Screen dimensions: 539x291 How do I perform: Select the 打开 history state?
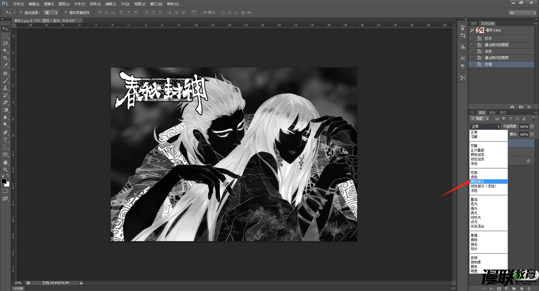point(501,38)
